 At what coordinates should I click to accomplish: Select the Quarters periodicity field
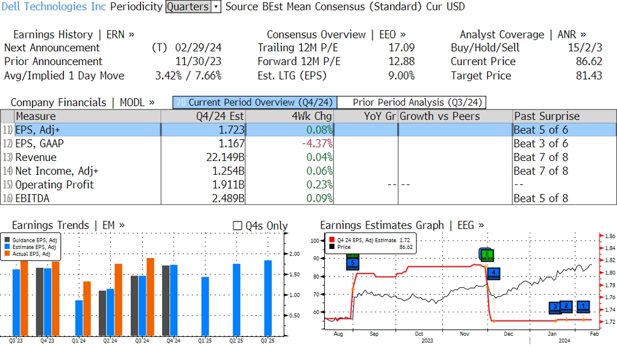pyautogui.click(x=189, y=7)
